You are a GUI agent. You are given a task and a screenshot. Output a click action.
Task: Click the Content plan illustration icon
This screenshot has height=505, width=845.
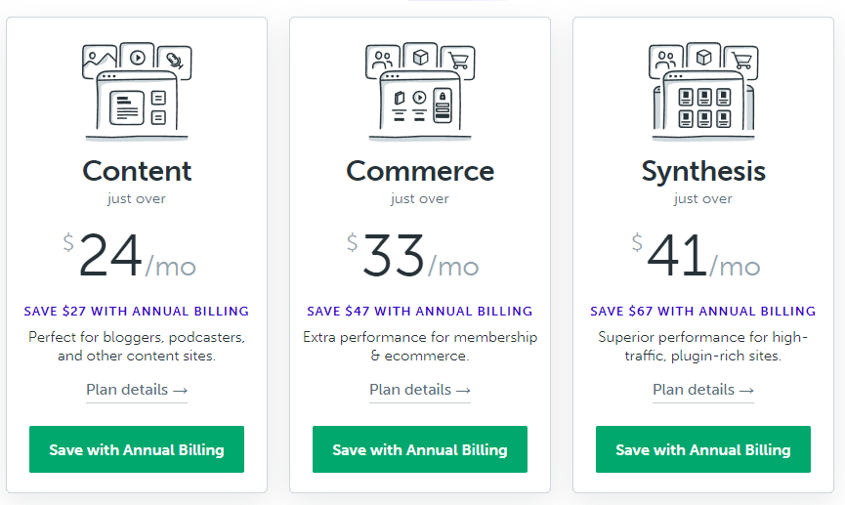[x=137, y=91]
